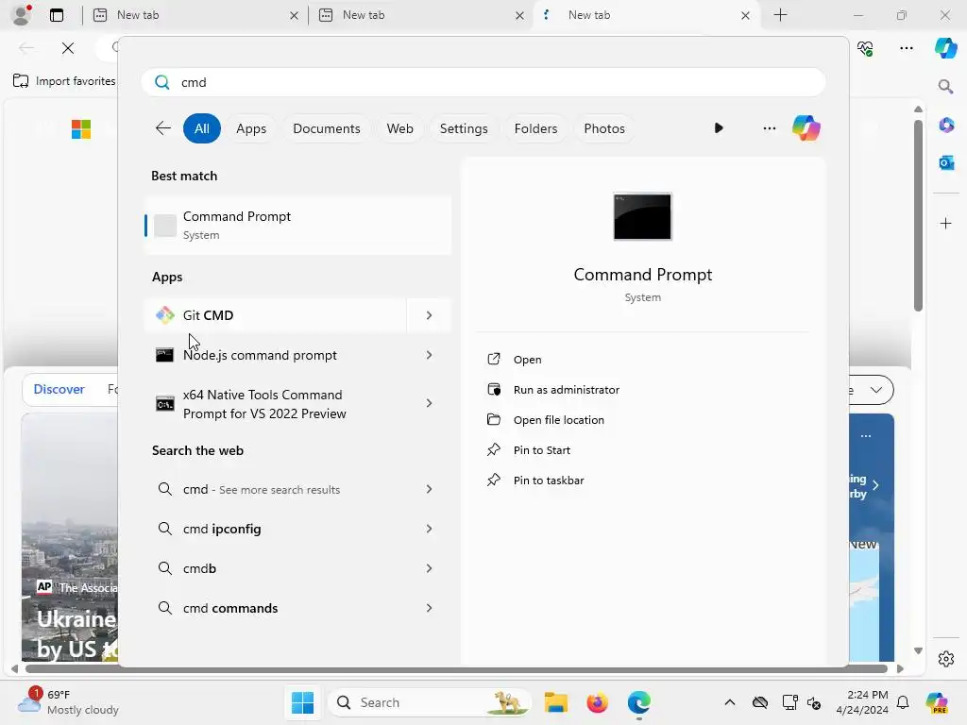Click the Edge profile avatar icon
This screenshot has width=967, height=725.
tap(22, 15)
